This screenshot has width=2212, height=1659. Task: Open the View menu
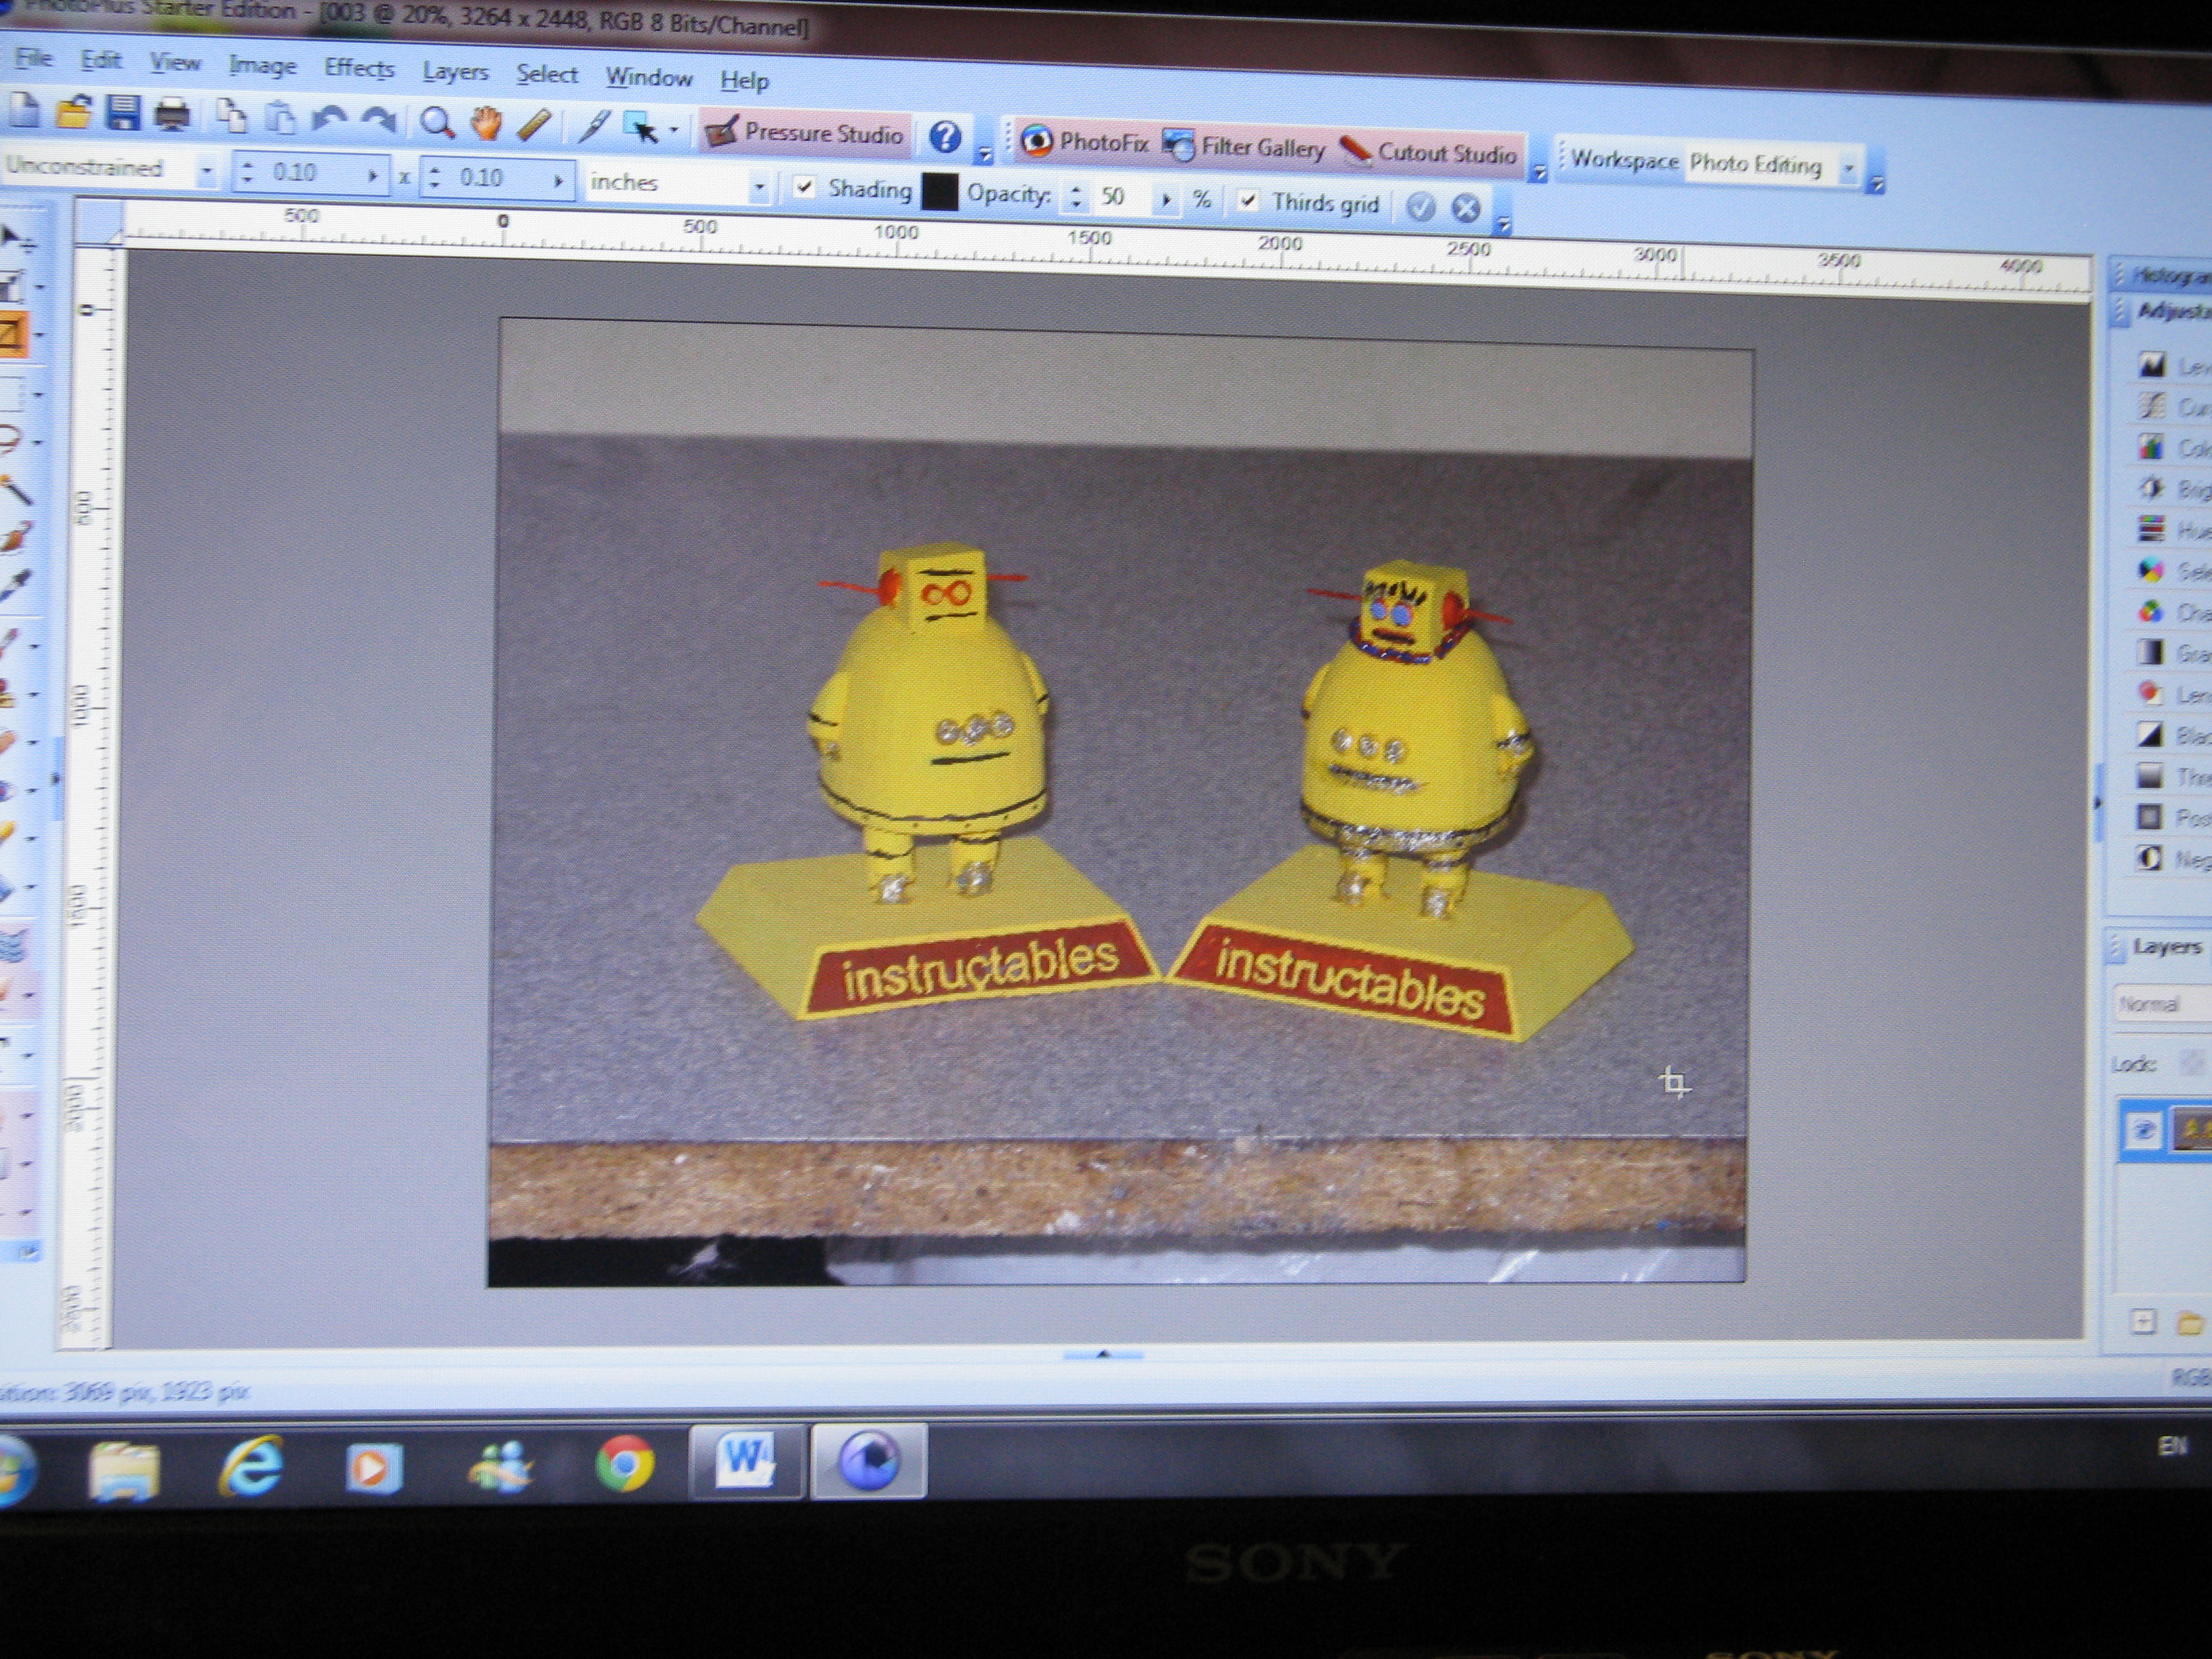175,63
